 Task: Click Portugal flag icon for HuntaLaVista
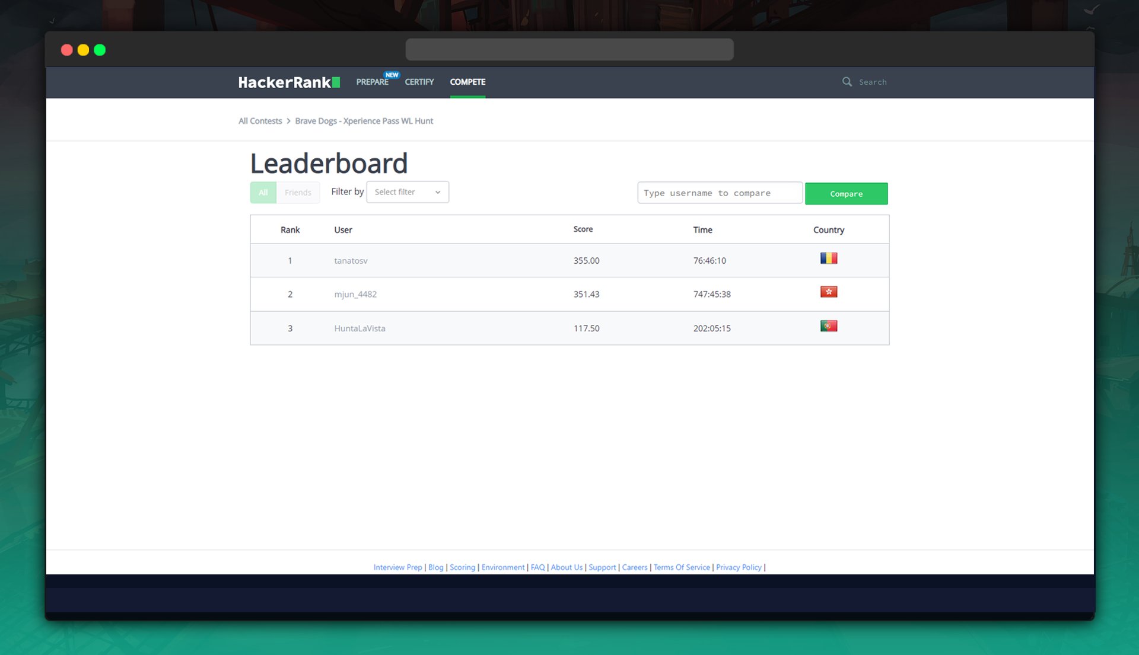(828, 326)
